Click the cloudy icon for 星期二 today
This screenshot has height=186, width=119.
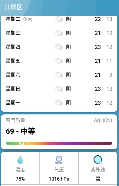point(59,19)
